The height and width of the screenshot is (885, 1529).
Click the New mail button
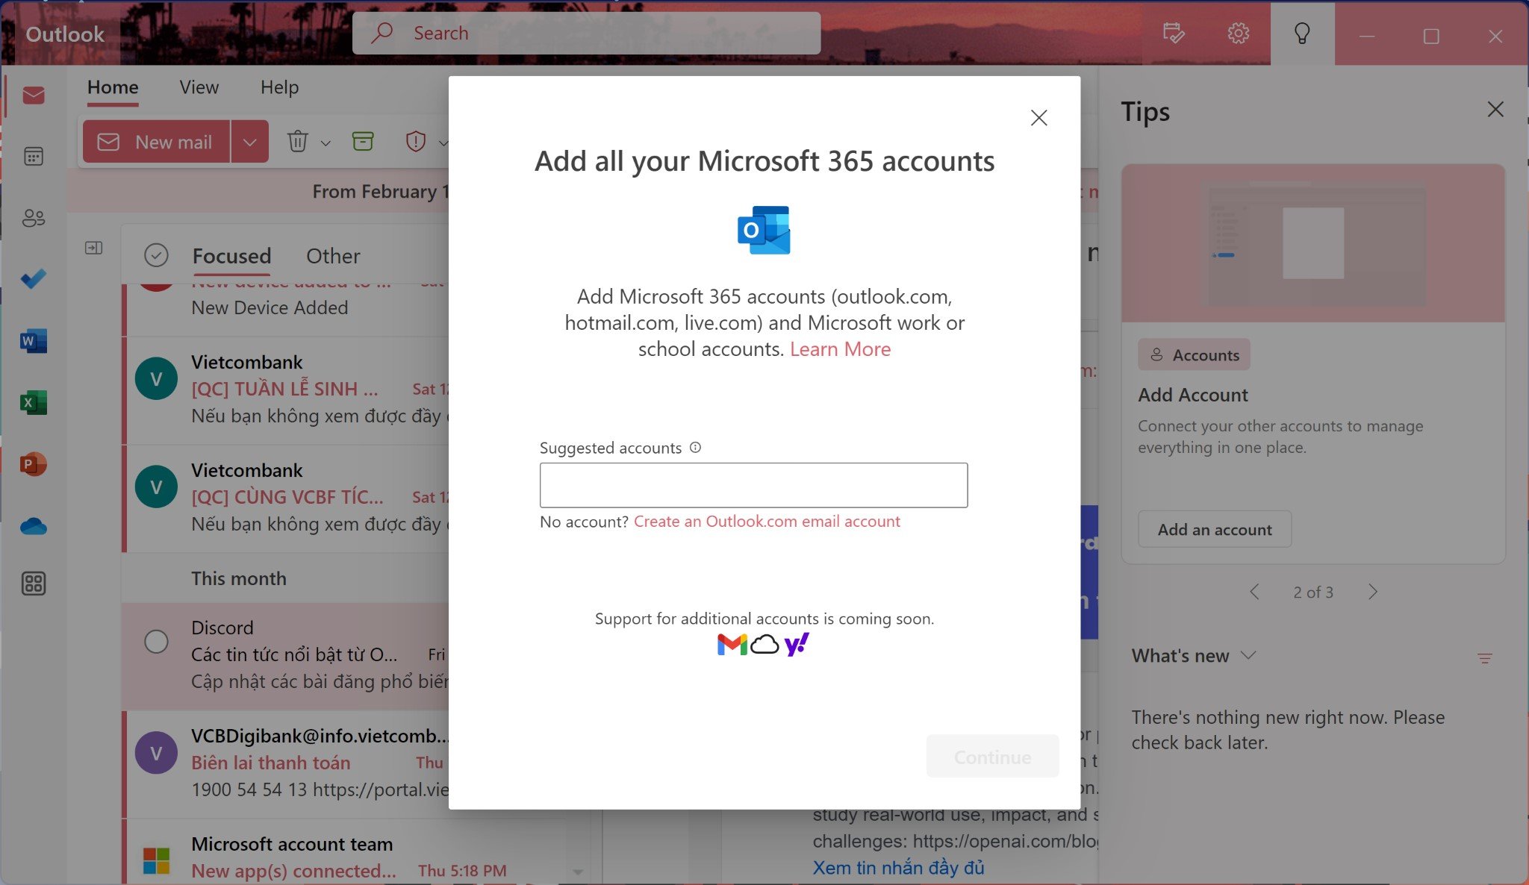tap(156, 142)
